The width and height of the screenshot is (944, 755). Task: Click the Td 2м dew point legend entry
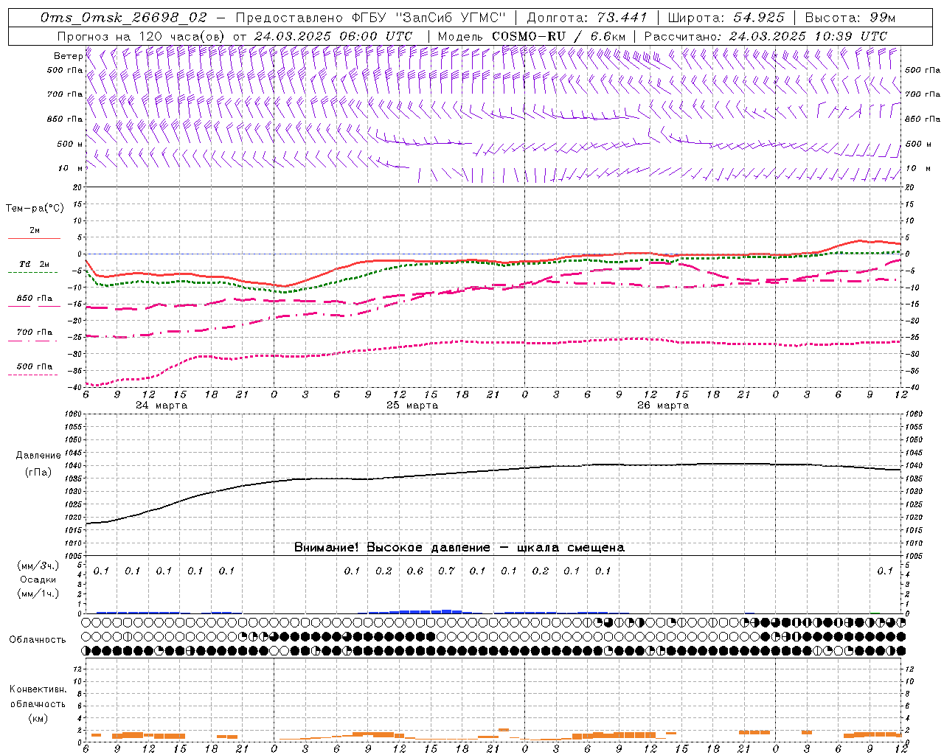point(35,264)
